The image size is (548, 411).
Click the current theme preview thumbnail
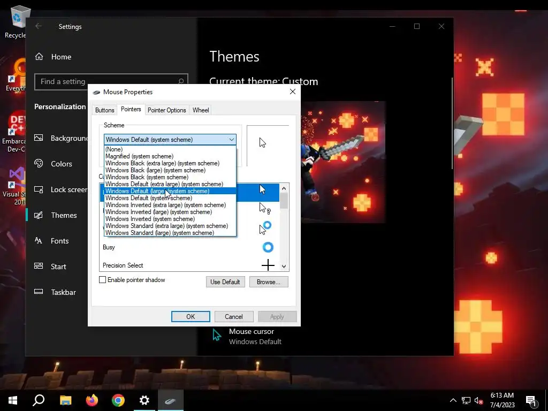[343, 162]
